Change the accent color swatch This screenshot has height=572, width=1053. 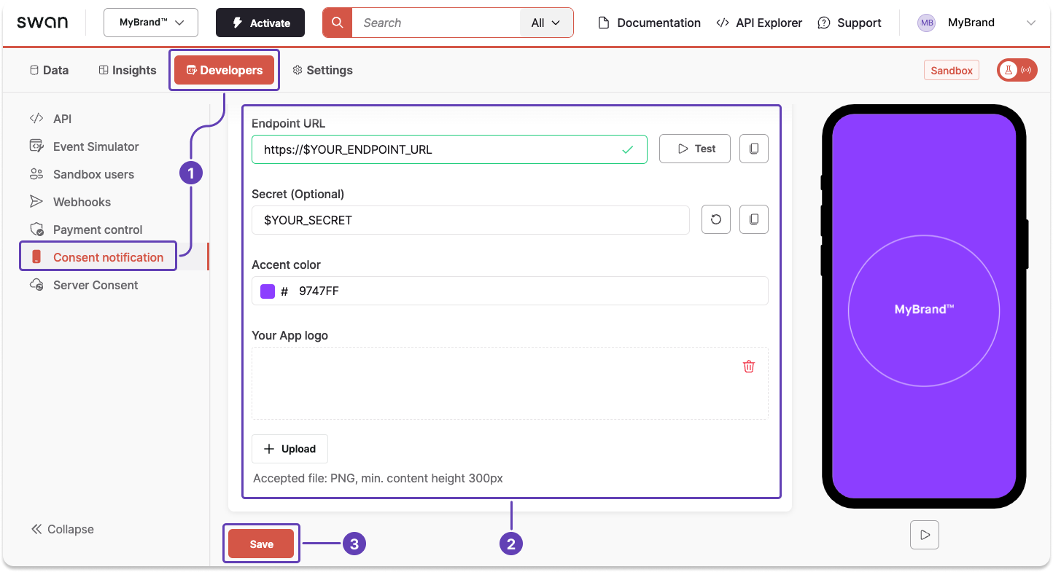click(x=268, y=291)
